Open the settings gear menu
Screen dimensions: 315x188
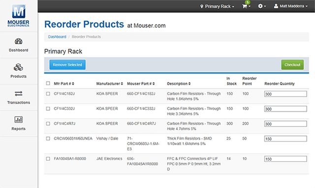262,6
